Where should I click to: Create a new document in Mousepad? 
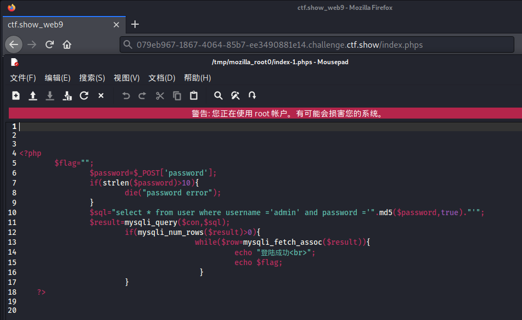tap(16, 96)
